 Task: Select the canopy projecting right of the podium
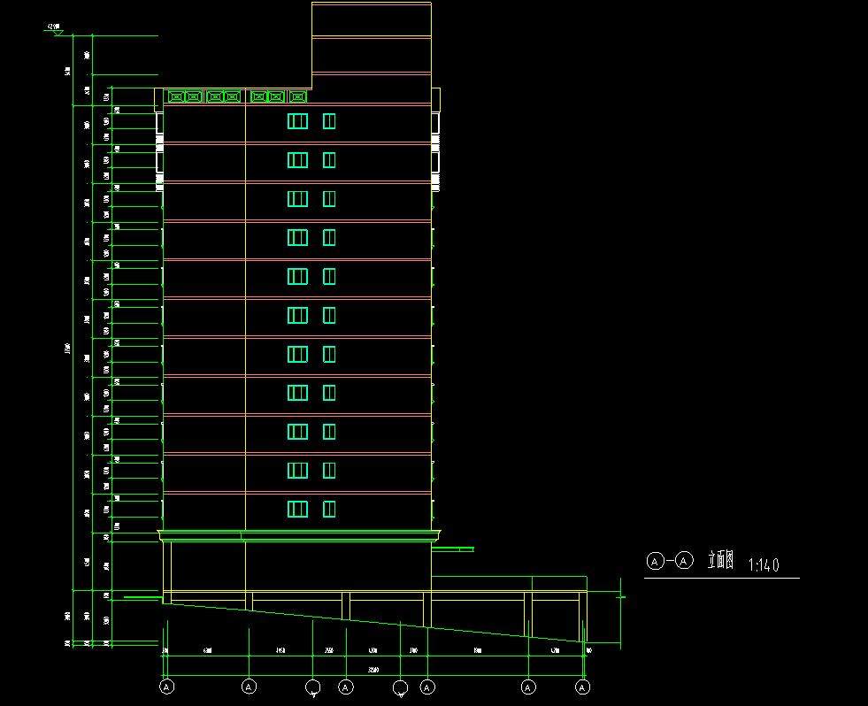coord(453,549)
